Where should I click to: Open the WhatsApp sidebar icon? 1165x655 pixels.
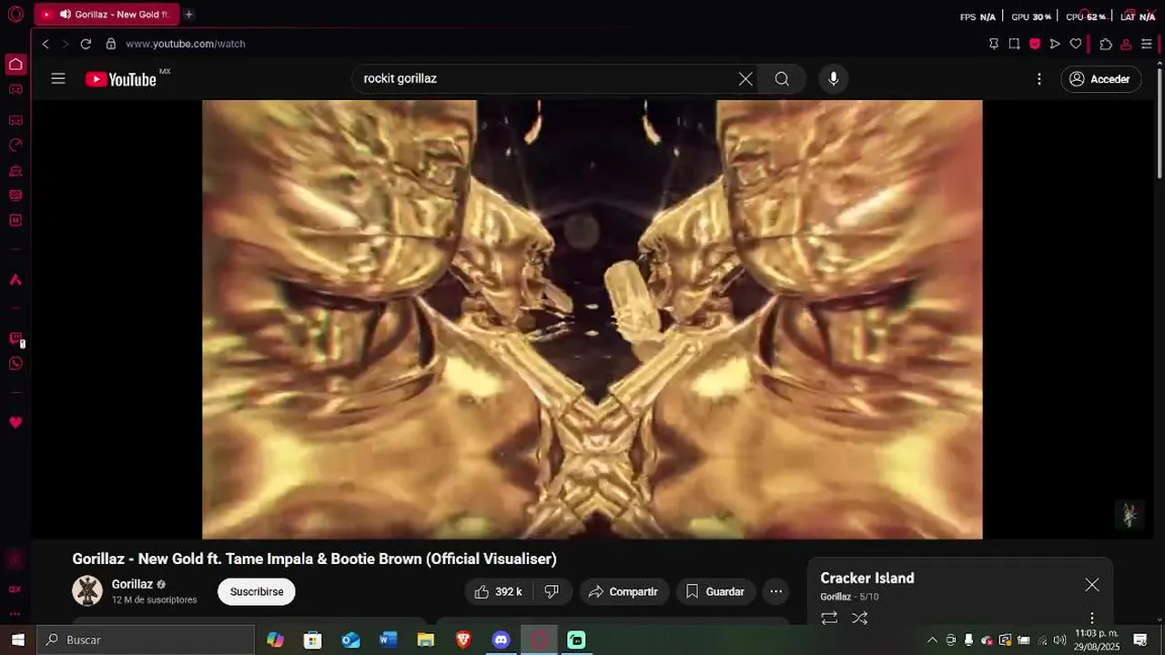(15, 364)
